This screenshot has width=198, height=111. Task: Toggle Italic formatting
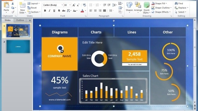(x=49, y=11)
